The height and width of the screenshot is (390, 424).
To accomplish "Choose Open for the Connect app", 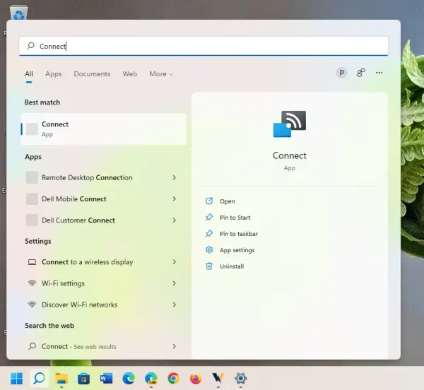I will [x=227, y=201].
